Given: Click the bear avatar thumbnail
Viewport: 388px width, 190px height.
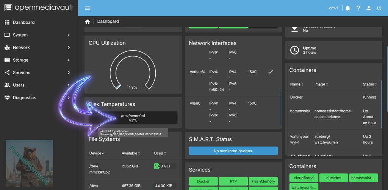Looking at the screenshot, I should (x=29, y=163).
